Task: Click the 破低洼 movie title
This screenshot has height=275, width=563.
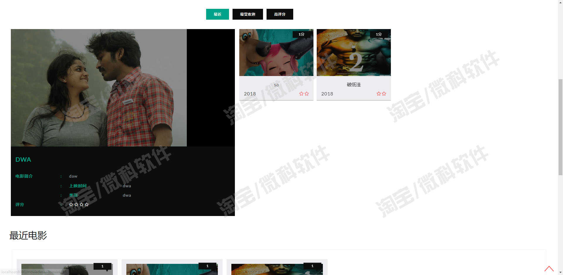Action: point(354,85)
